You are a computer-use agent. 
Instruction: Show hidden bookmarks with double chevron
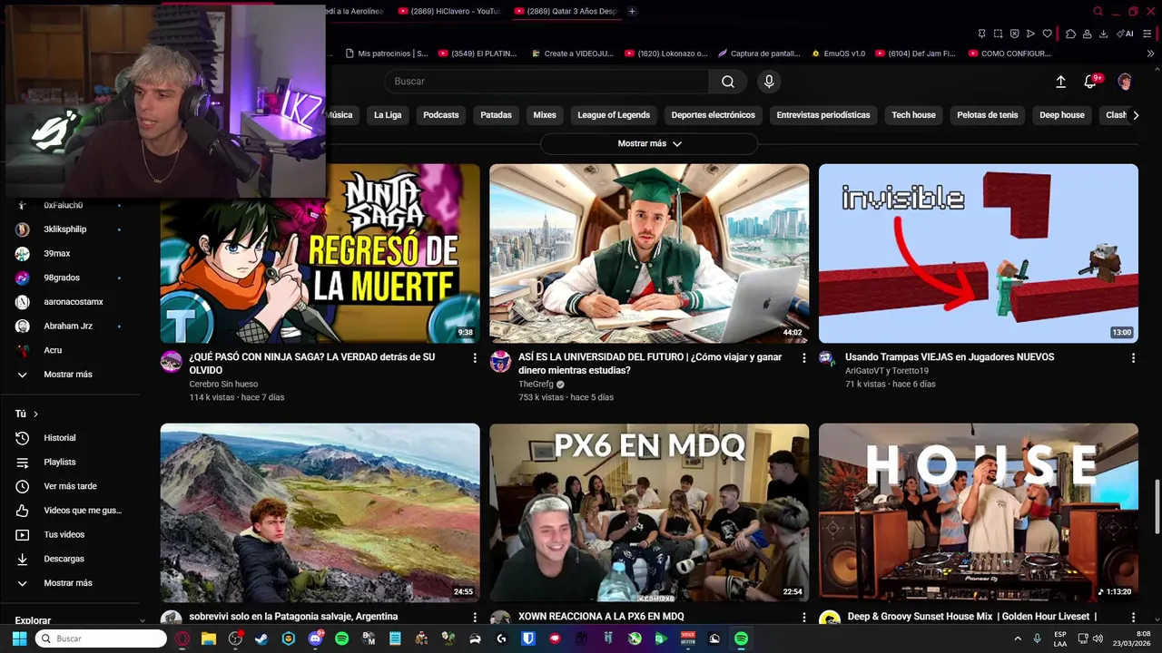(x=1151, y=54)
